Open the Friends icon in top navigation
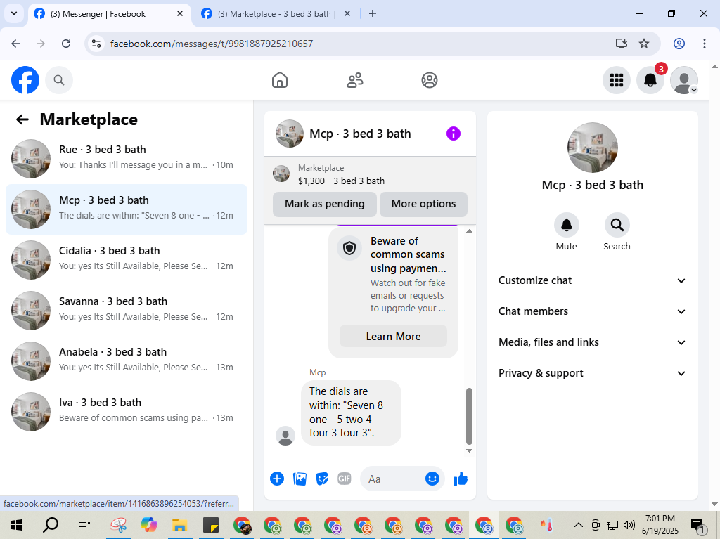Viewport: 720px width, 539px height. [x=354, y=80]
